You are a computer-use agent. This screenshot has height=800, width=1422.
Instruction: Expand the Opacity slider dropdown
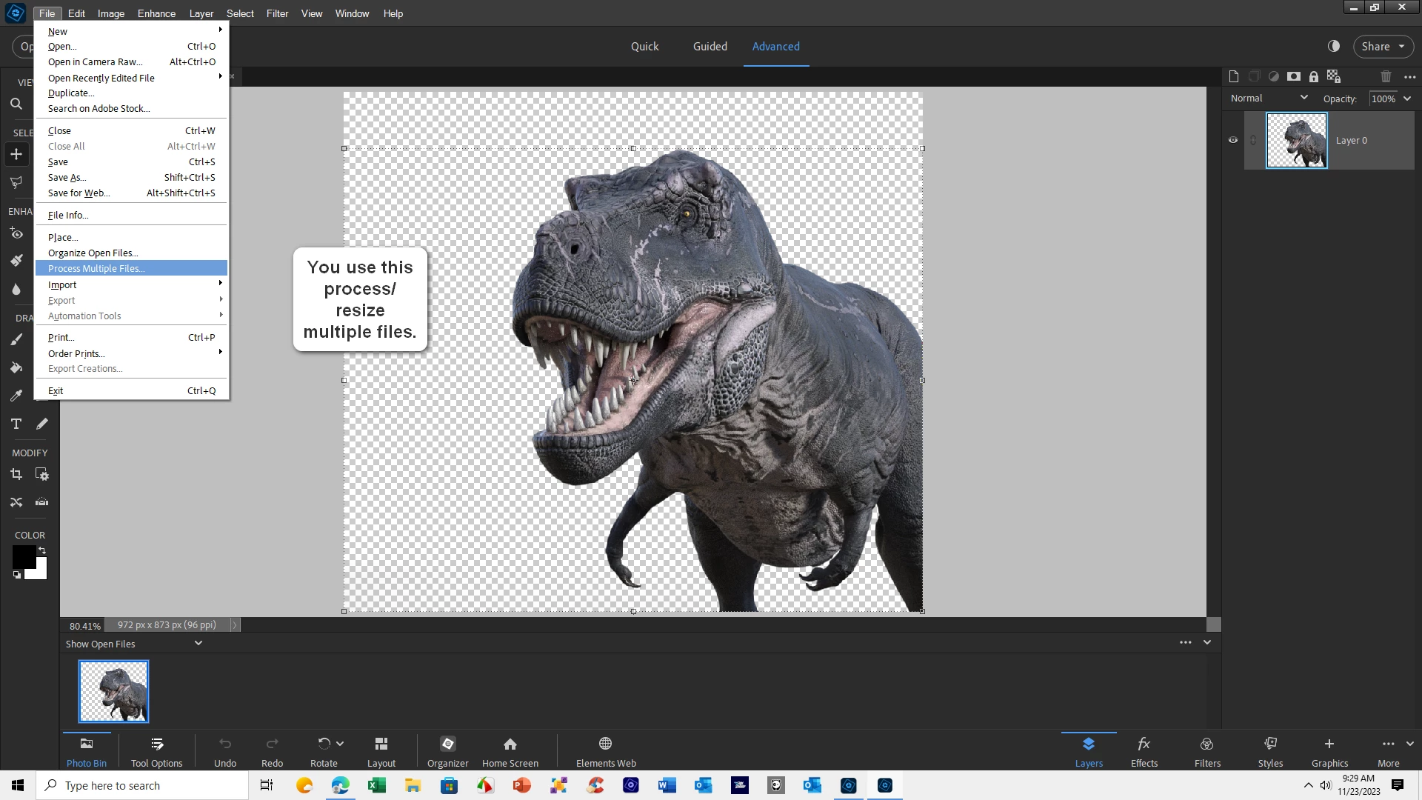coord(1407,99)
